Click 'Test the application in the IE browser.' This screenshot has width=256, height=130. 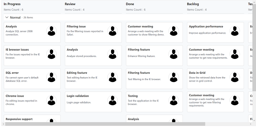click(x=143, y=102)
